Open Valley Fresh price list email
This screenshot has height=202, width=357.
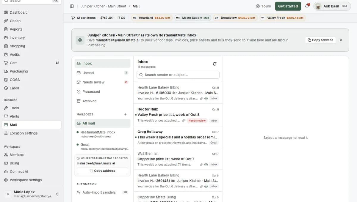[178, 115]
